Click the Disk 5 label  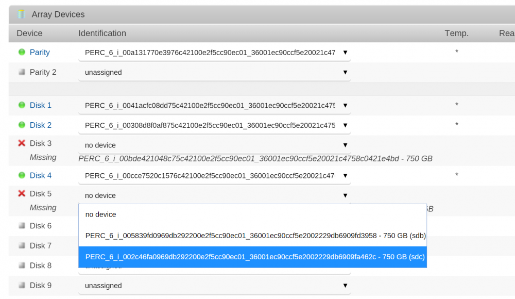pyautogui.click(x=40, y=194)
